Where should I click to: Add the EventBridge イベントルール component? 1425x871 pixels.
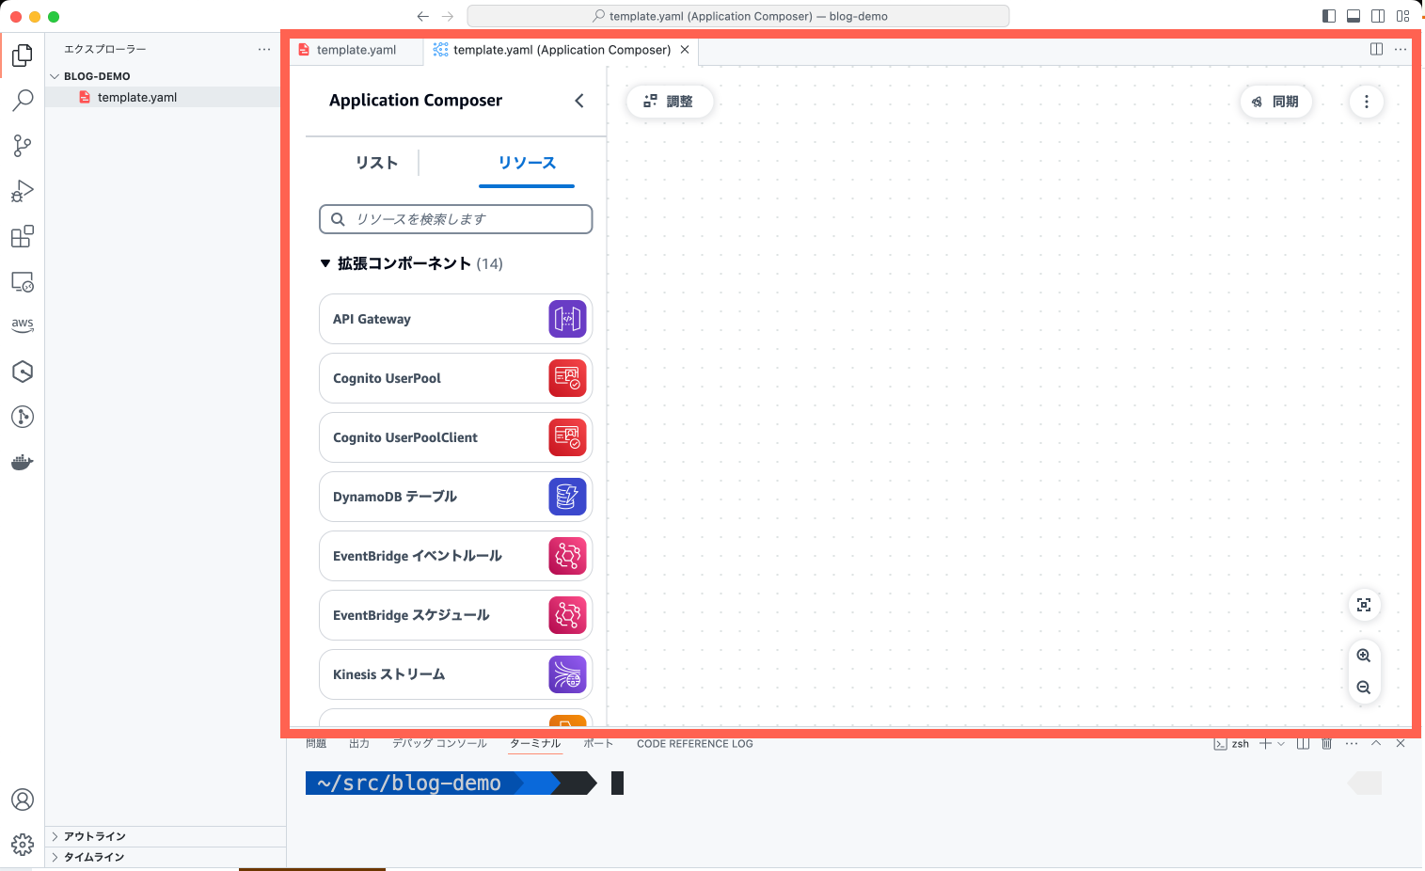pyautogui.click(x=456, y=556)
